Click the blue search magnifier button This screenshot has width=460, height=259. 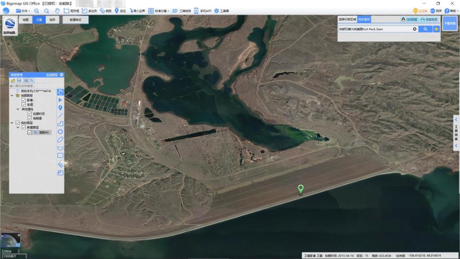pos(425,29)
